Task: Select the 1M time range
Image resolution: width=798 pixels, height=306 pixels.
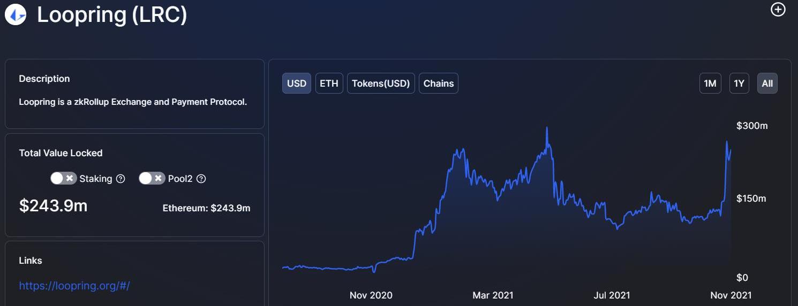Action: click(x=710, y=83)
